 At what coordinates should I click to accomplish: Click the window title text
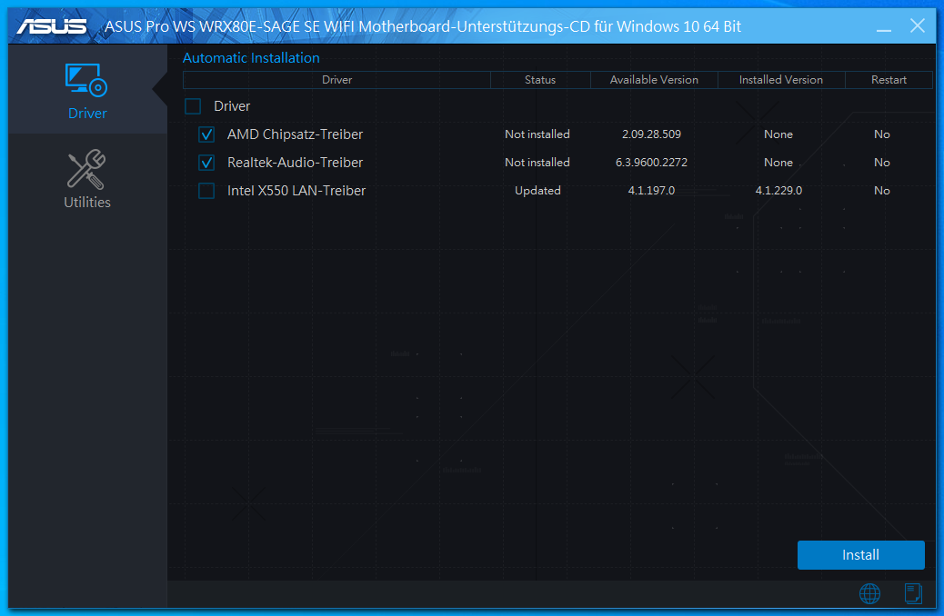[423, 26]
